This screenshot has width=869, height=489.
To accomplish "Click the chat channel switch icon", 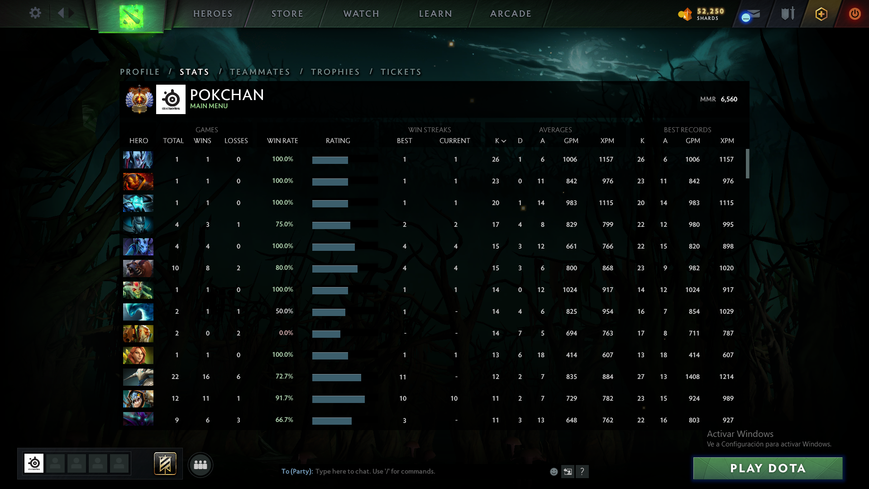I will pyautogui.click(x=568, y=472).
